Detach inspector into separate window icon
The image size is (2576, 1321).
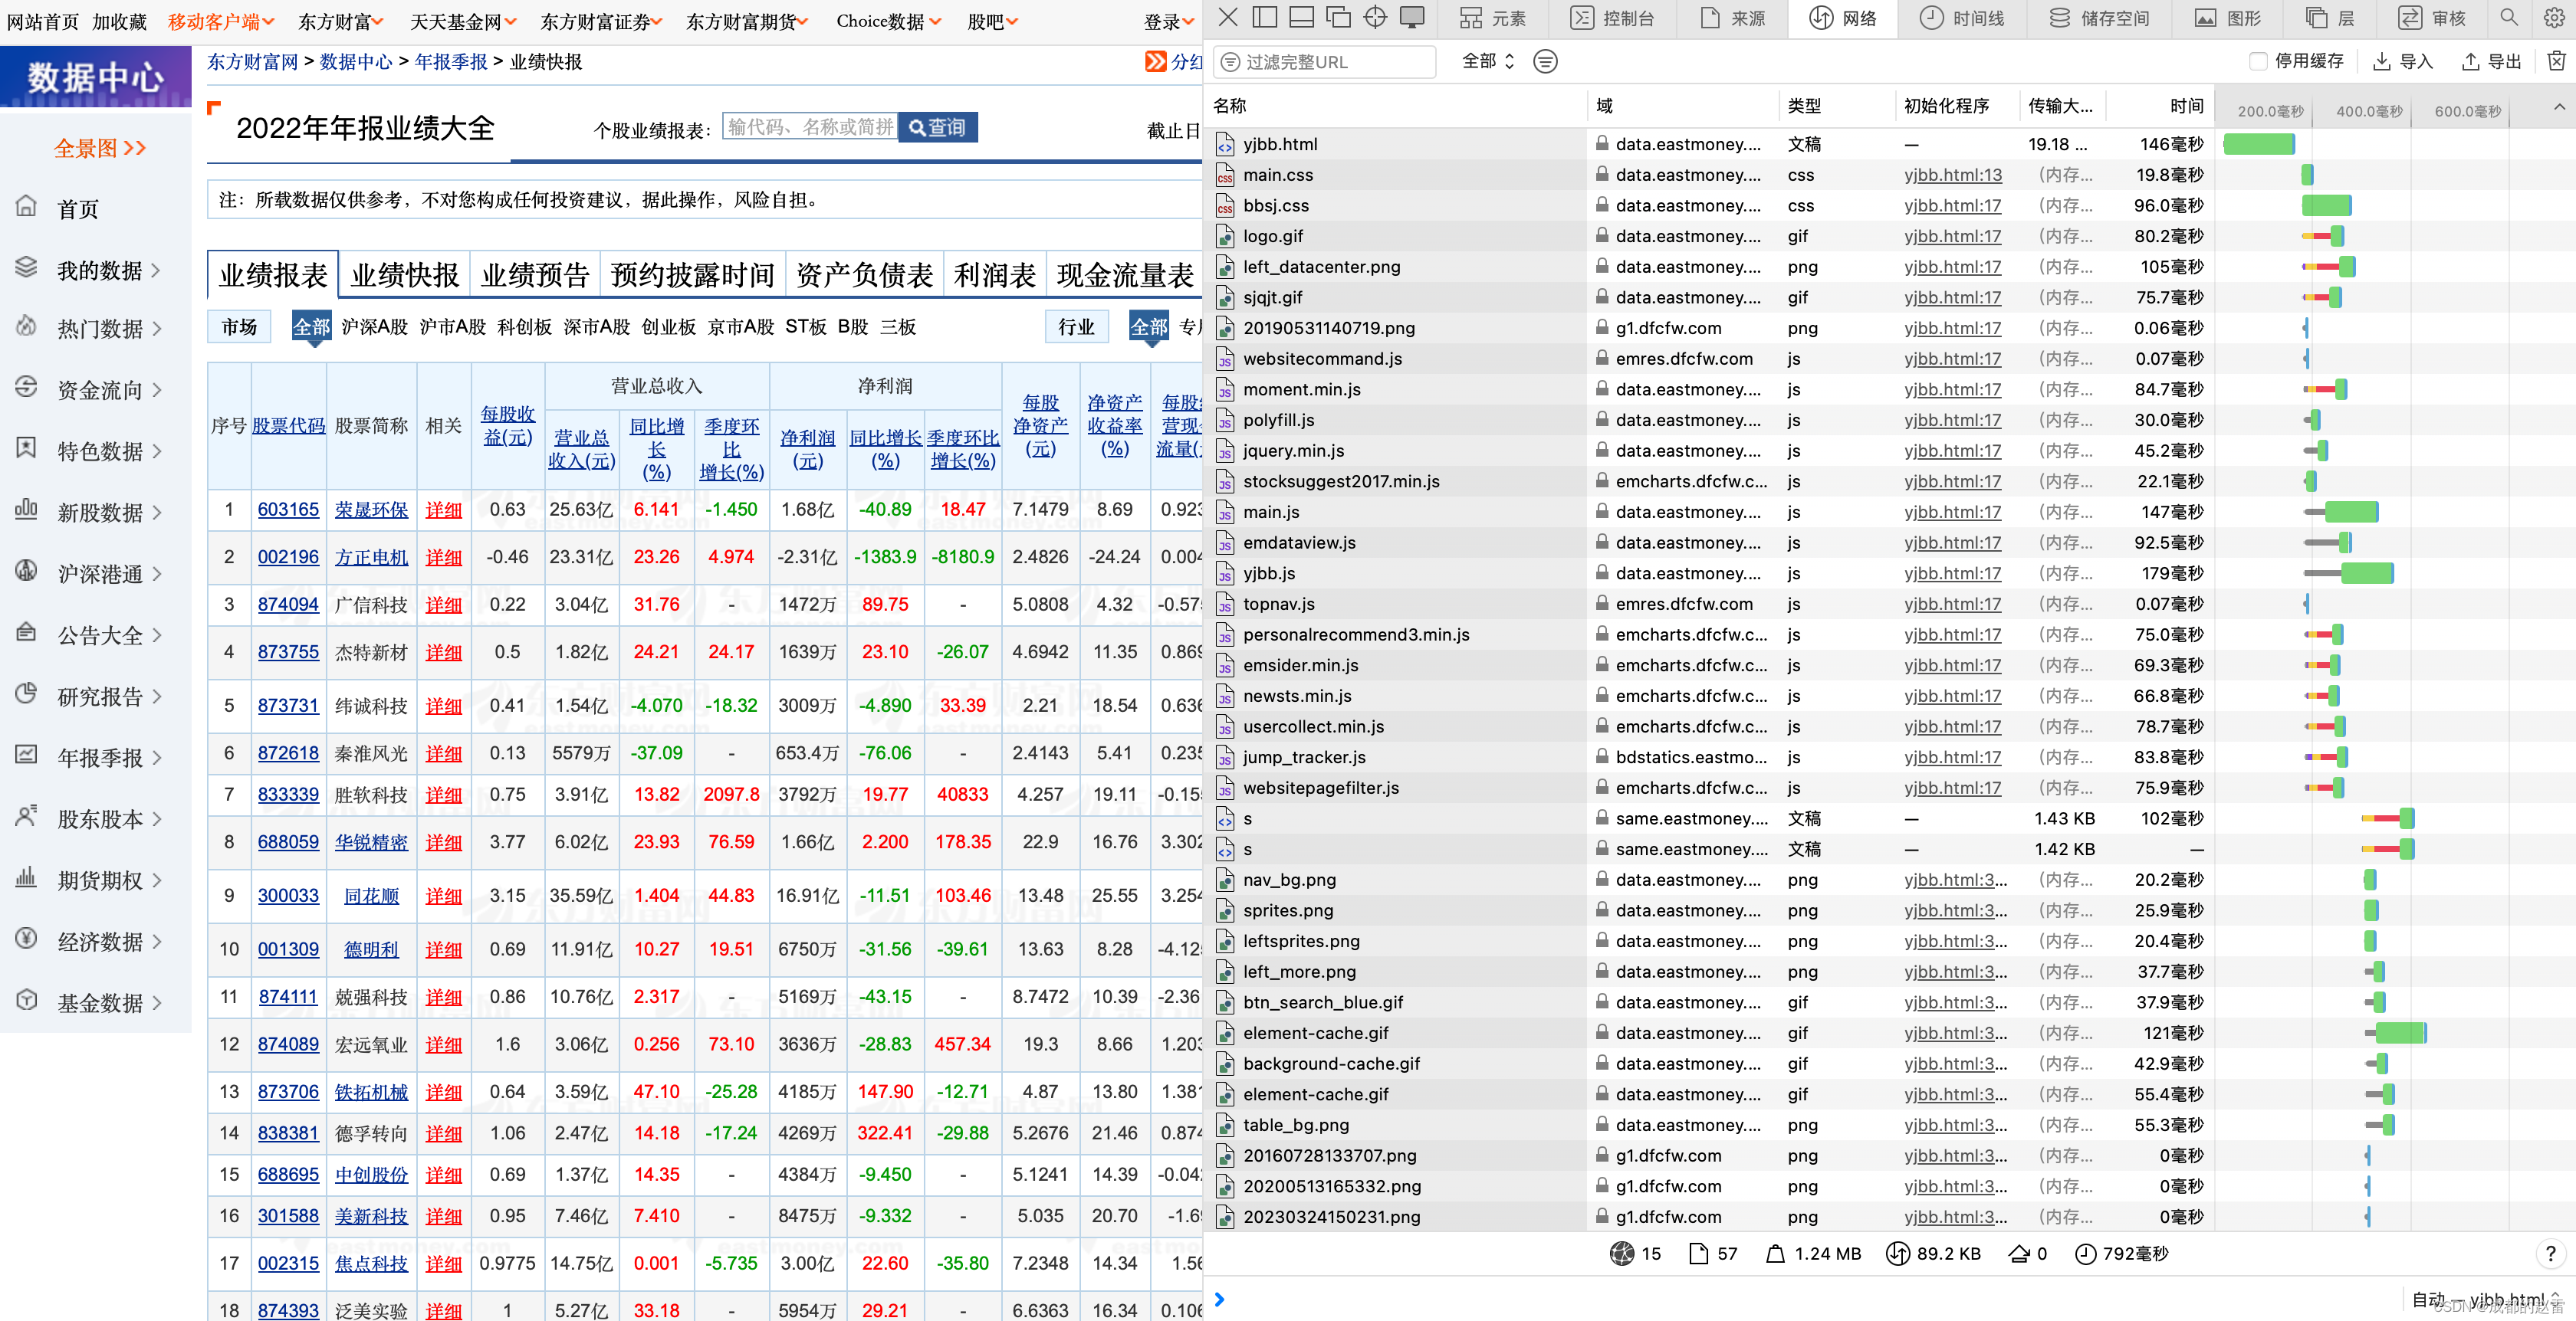pos(1338,17)
